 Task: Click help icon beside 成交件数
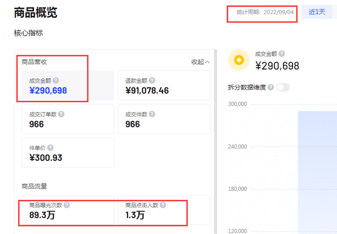(x=152, y=114)
